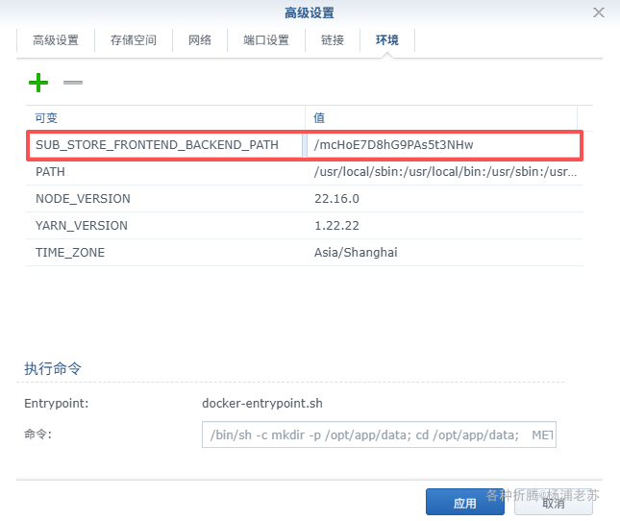
Task: Click the 可变 column header
Action: 165,118
